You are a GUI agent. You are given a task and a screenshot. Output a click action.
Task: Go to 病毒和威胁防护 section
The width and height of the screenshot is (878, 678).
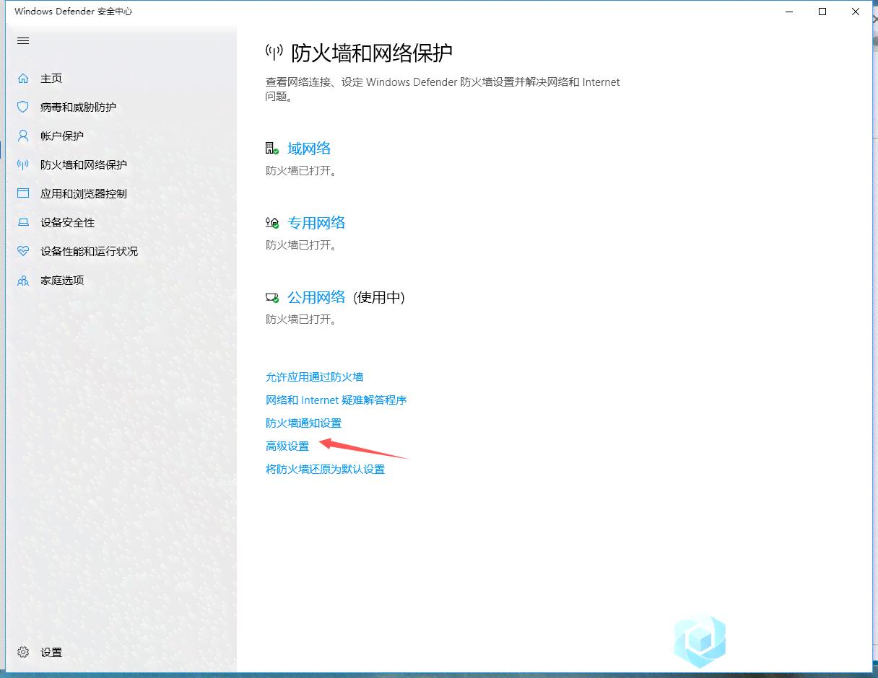point(78,107)
